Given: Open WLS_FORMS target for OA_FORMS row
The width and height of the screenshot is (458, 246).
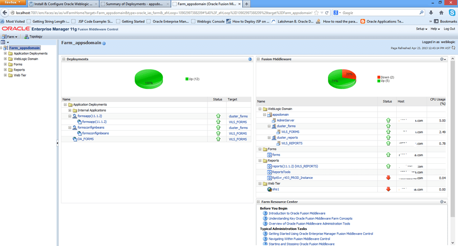Looking at the screenshot, I should [238, 140].
